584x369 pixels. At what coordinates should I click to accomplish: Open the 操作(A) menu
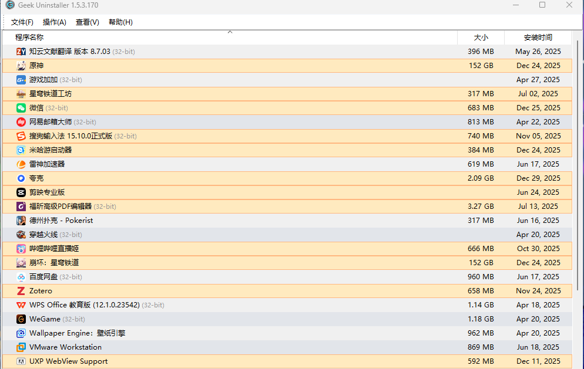coord(55,22)
